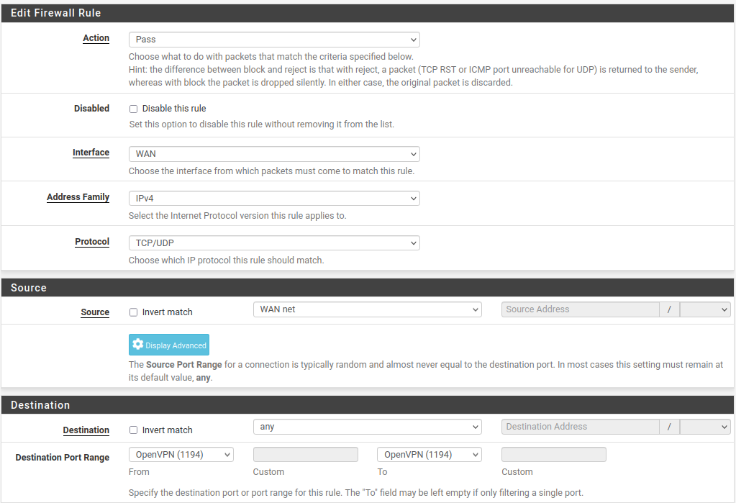Image resolution: width=736 pixels, height=503 pixels.
Task: Open the Protocol dropdown showing TCP/UDP
Action: [x=273, y=243]
